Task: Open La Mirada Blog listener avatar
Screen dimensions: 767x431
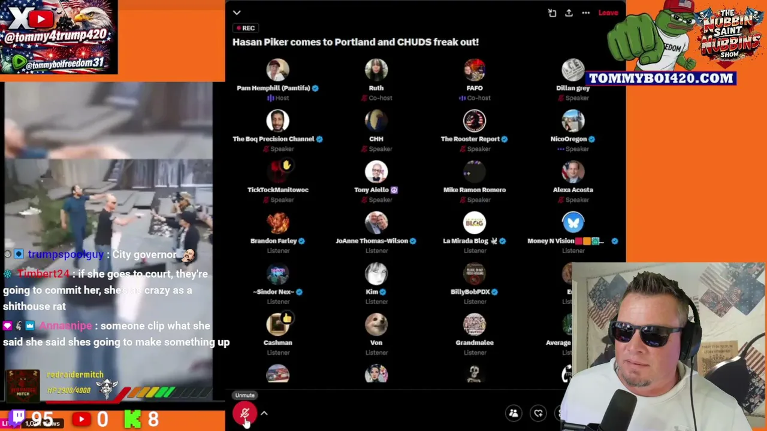Action: pyautogui.click(x=475, y=223)
